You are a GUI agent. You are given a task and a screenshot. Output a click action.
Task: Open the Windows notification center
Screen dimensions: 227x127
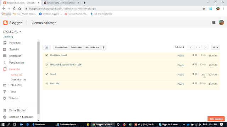pos(221,125)
